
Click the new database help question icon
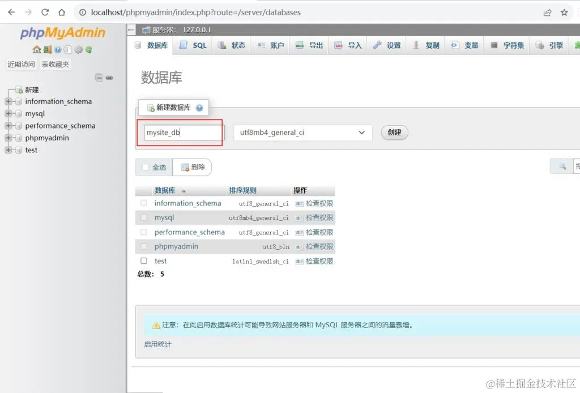pos(199,108)
